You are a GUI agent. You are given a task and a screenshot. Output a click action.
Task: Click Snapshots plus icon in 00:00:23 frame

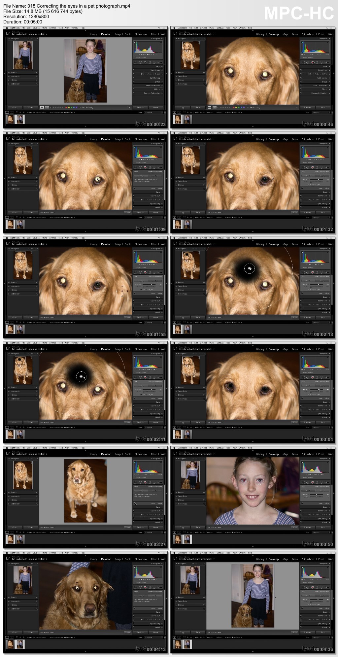coord(37,76)
